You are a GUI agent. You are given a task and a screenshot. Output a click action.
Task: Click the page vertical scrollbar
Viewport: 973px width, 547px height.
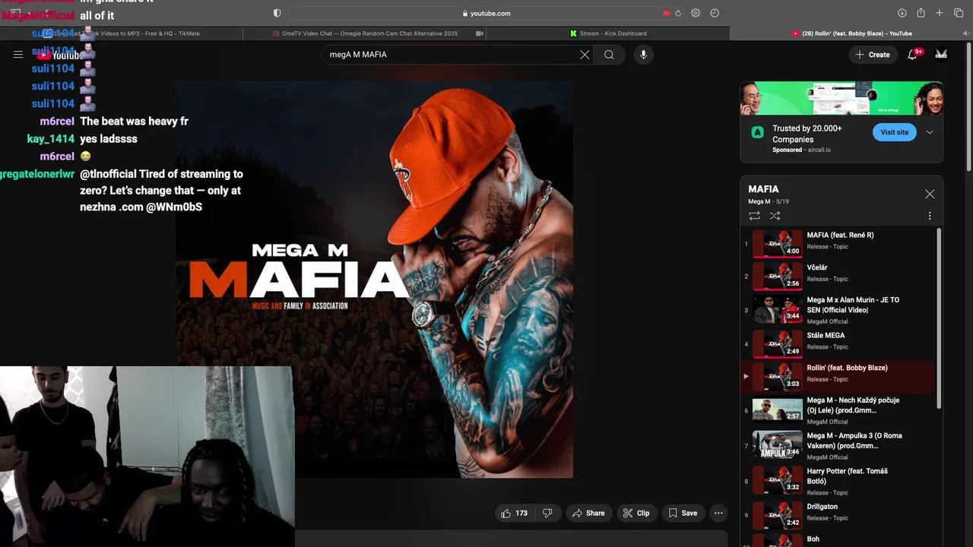pyautogui.click(x=969, y=106)
